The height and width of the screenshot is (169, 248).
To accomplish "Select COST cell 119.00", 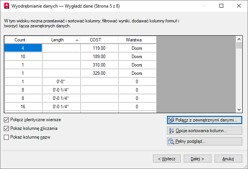I will pyautogui.click(x=99, y=48).
